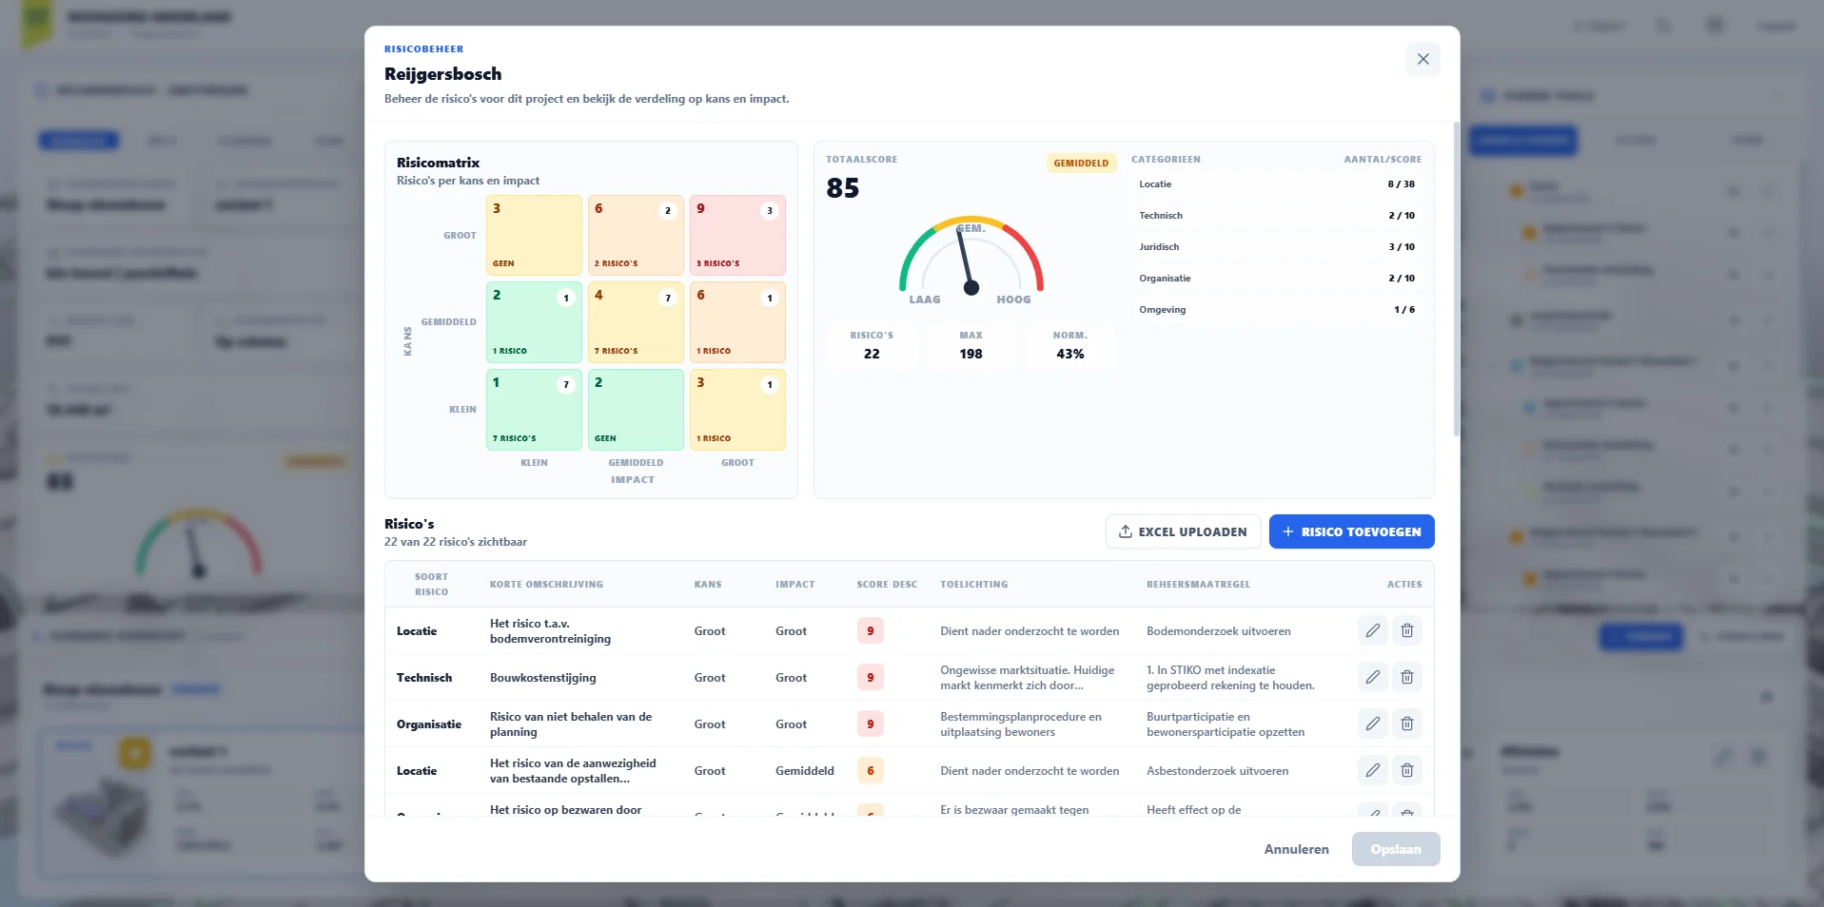1824x907 pixels.
Task: Click the Juridisch category row
Action: coord(1276,247)
